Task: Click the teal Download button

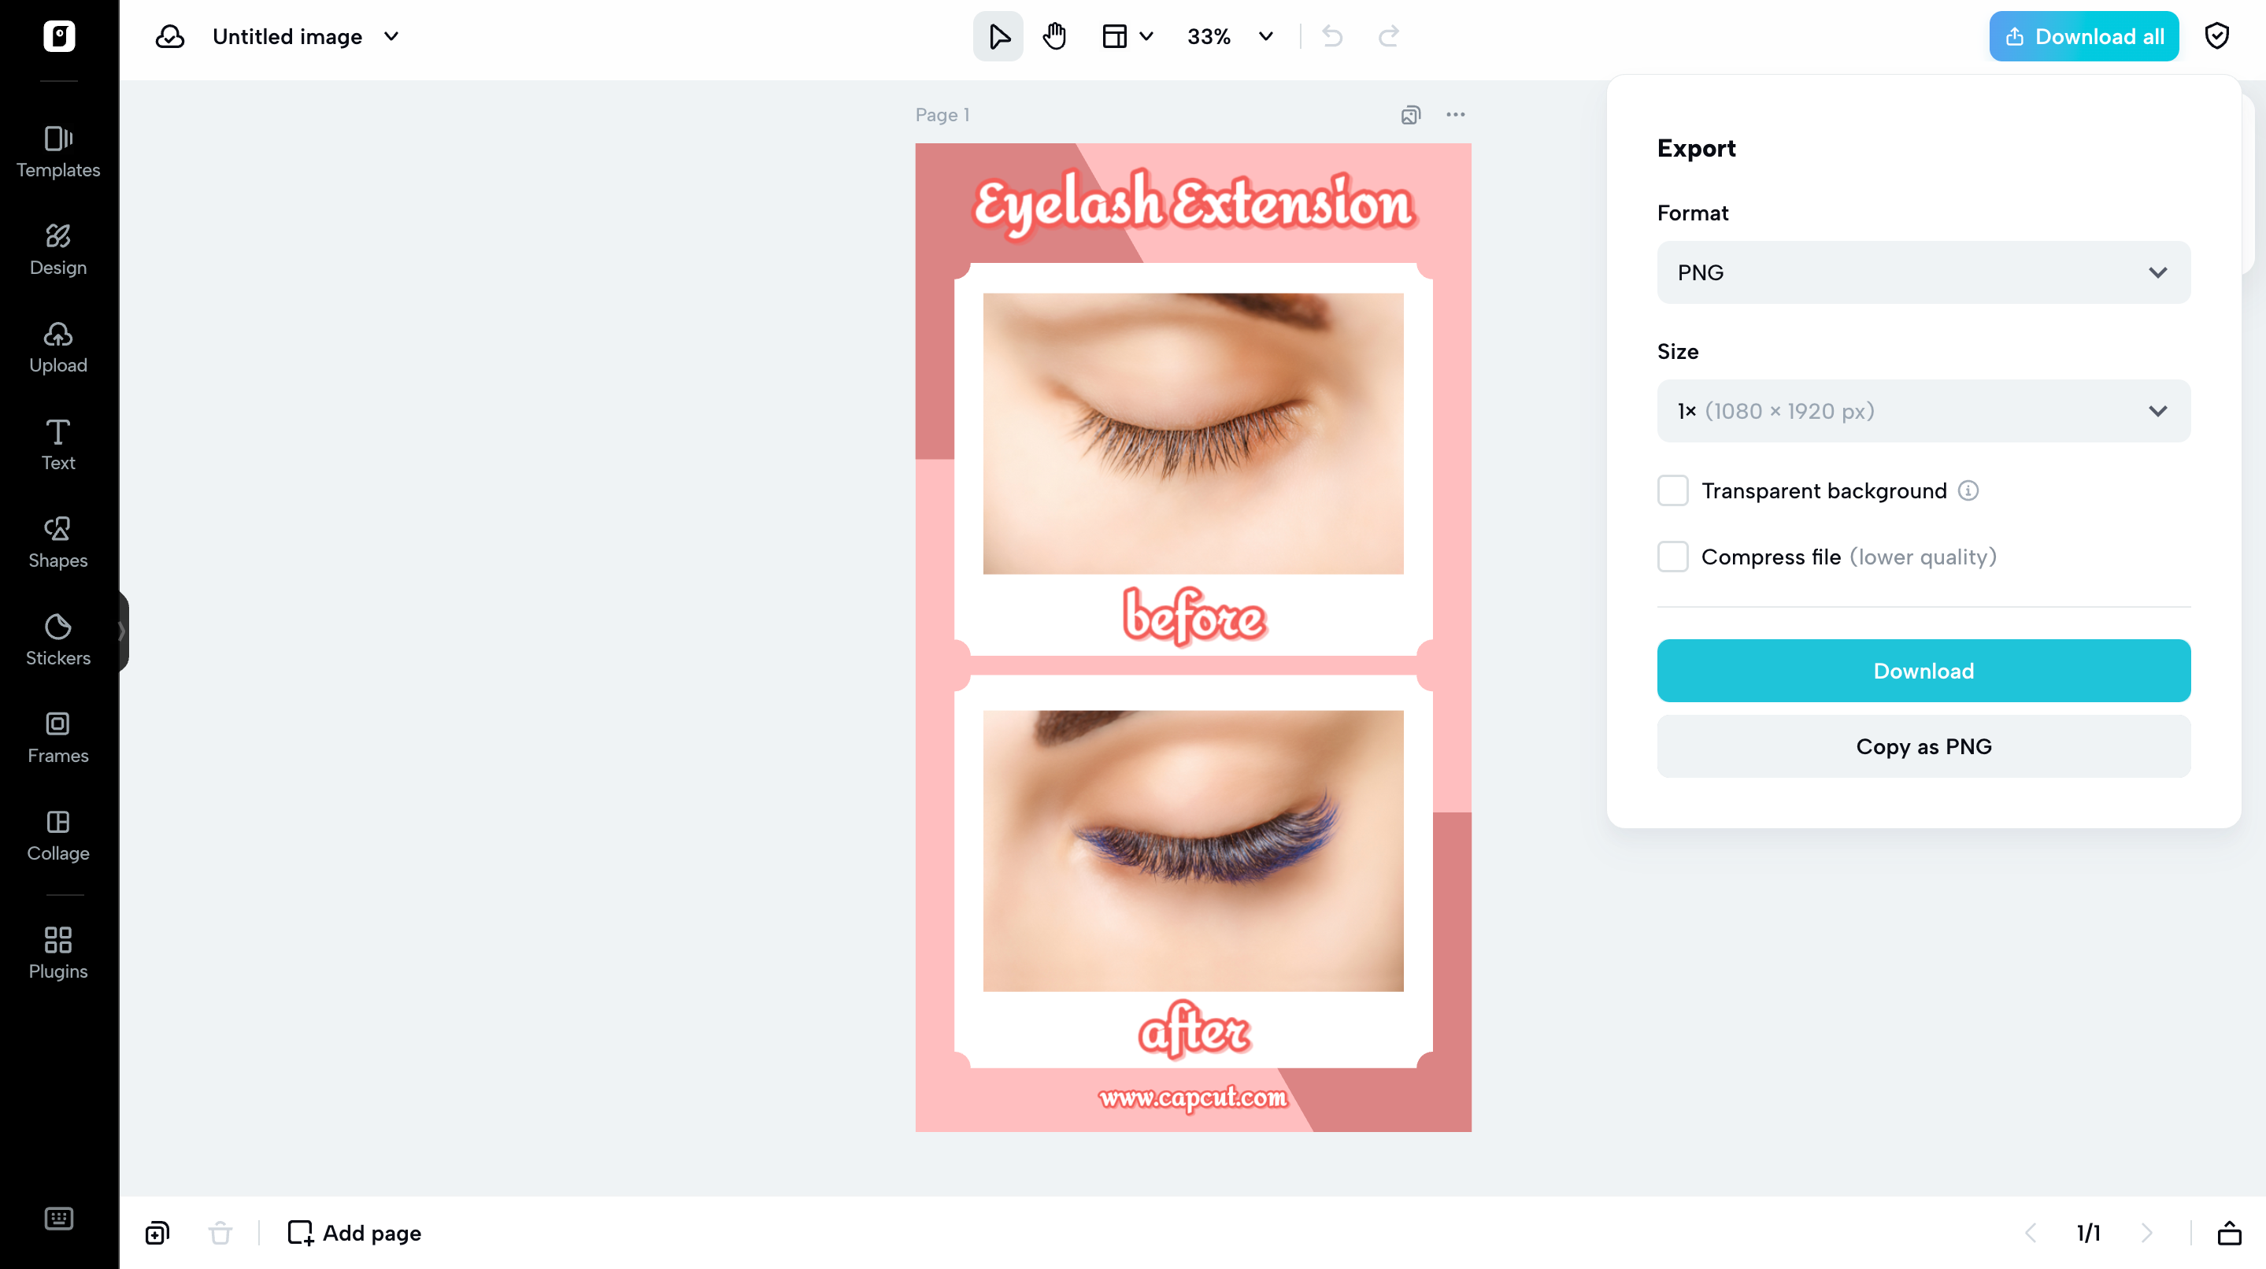Action: click(x=1923, y=671)
